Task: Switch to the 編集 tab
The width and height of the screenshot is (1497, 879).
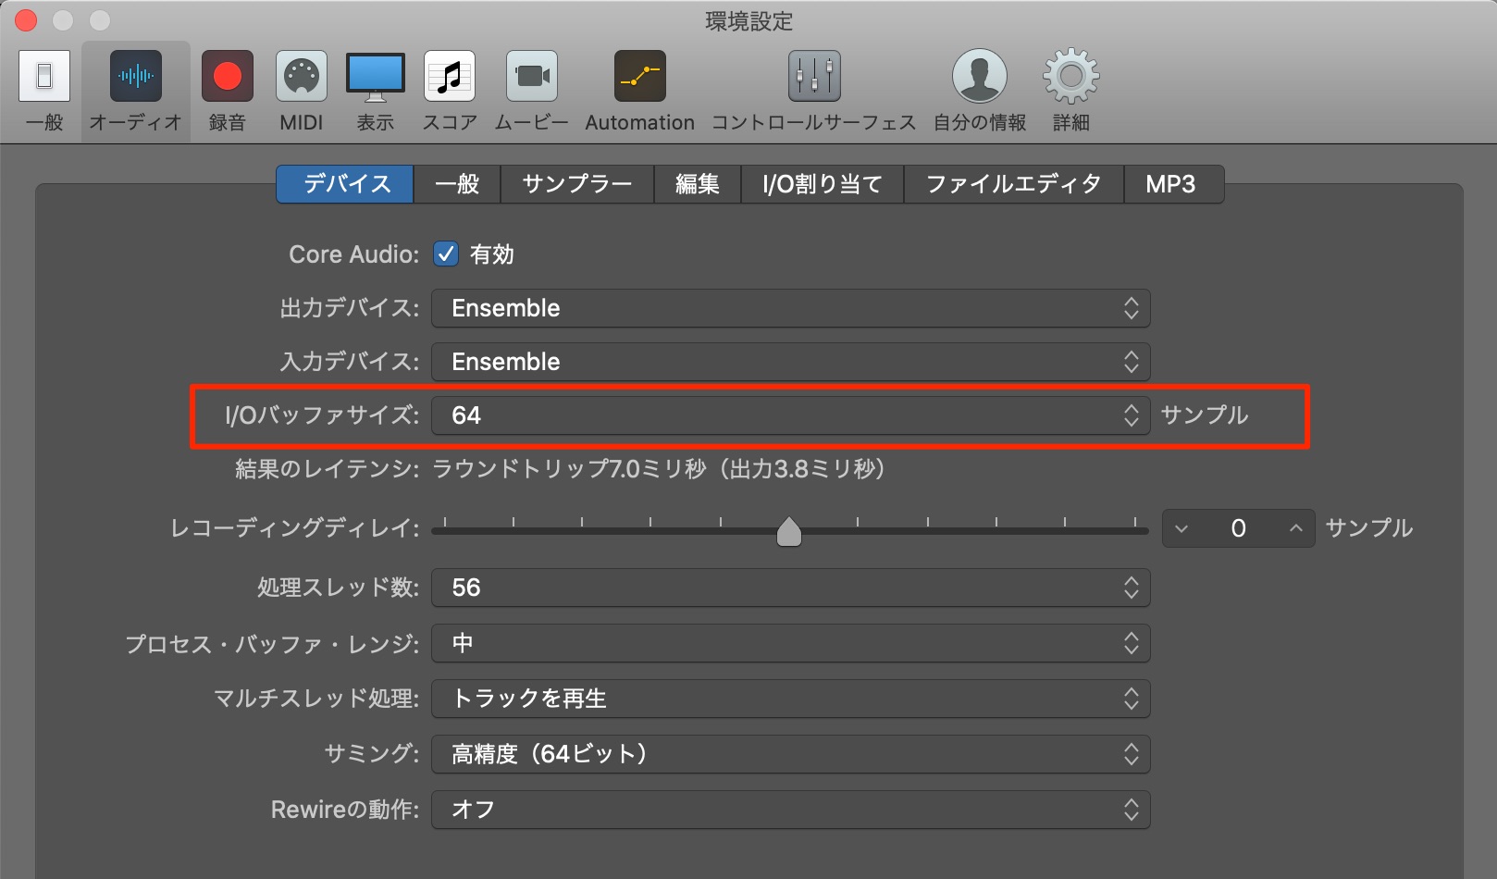Action: tap(698, 184)
